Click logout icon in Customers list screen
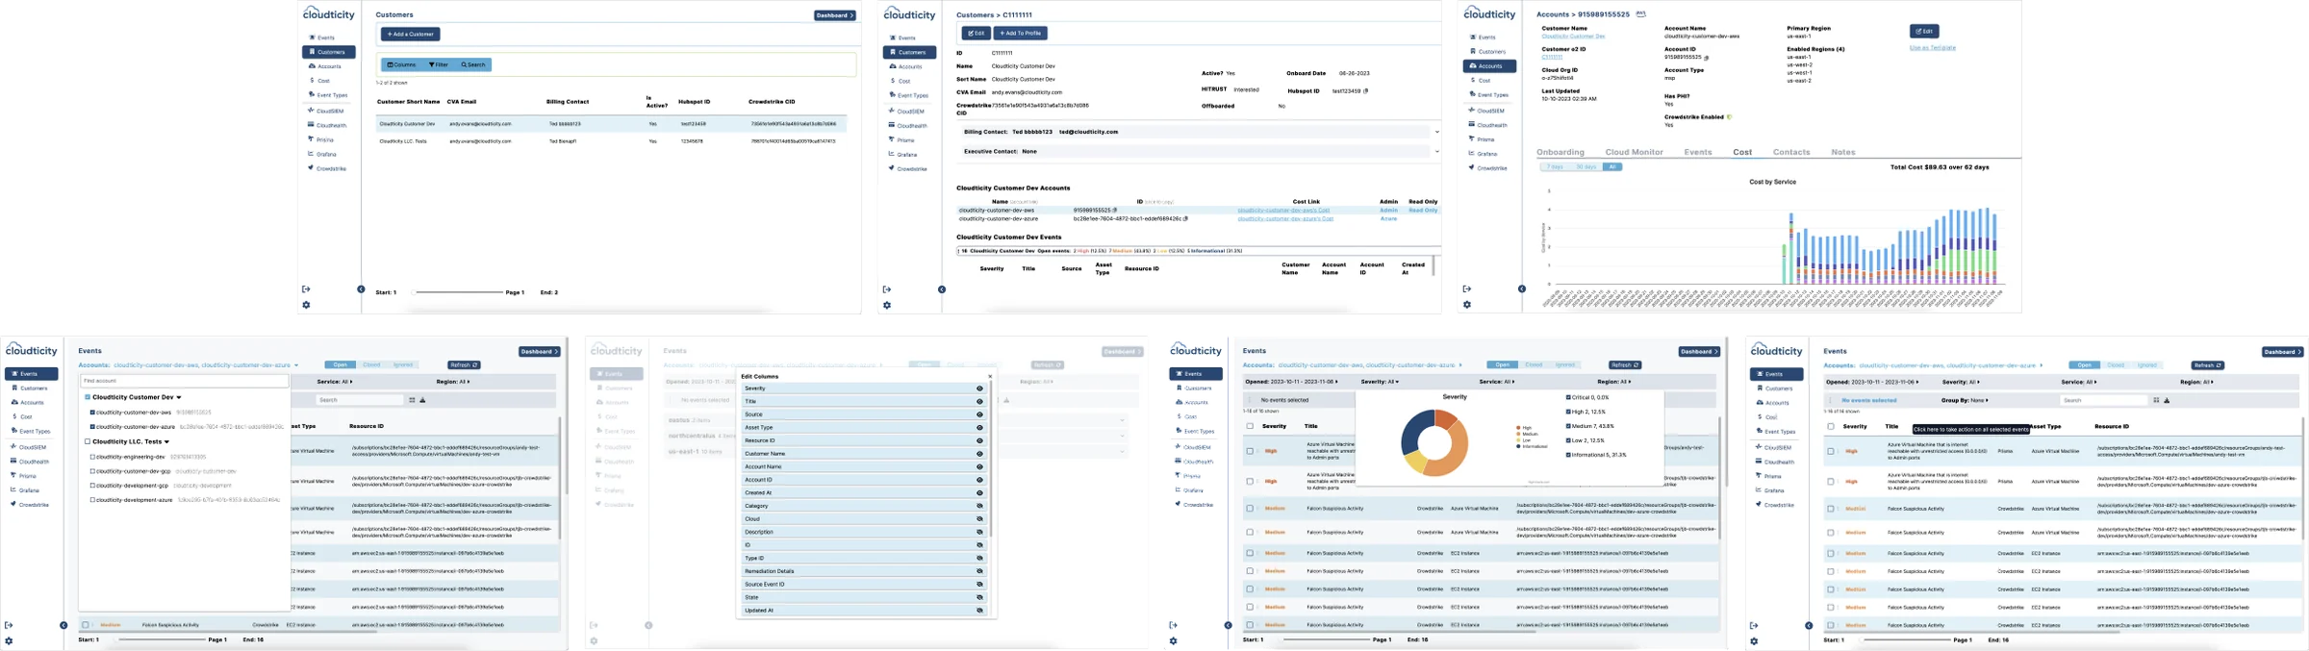This screenshot has height=651, width=2309. (x=306, y=288)
